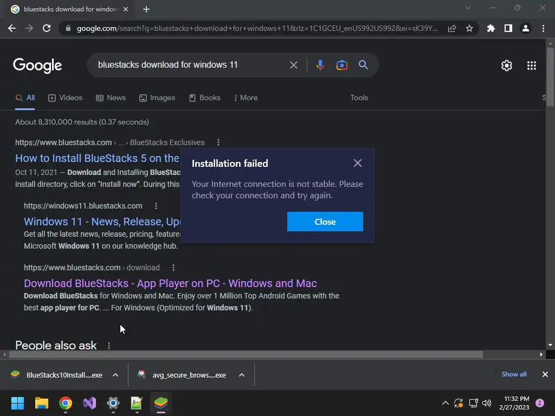Go back using browser back arrow
The width and height of the screenshot is (555, 416).
(x=12, y=28)
